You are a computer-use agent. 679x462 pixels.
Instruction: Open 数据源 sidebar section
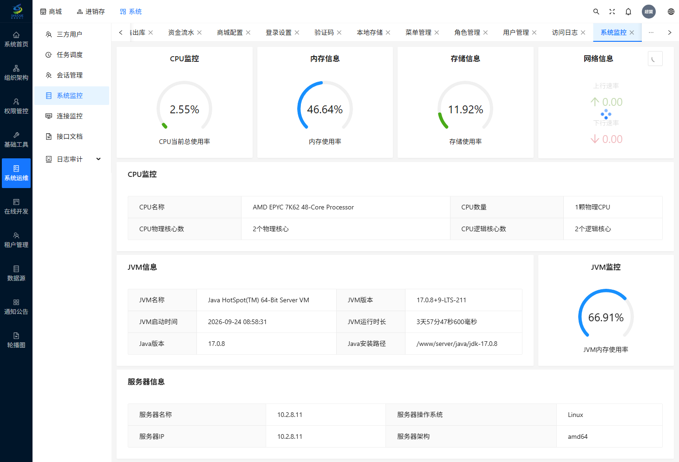pos(16,273)
